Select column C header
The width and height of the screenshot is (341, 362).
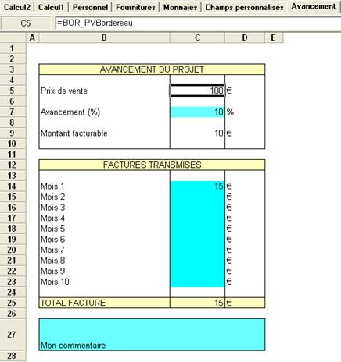197,37
